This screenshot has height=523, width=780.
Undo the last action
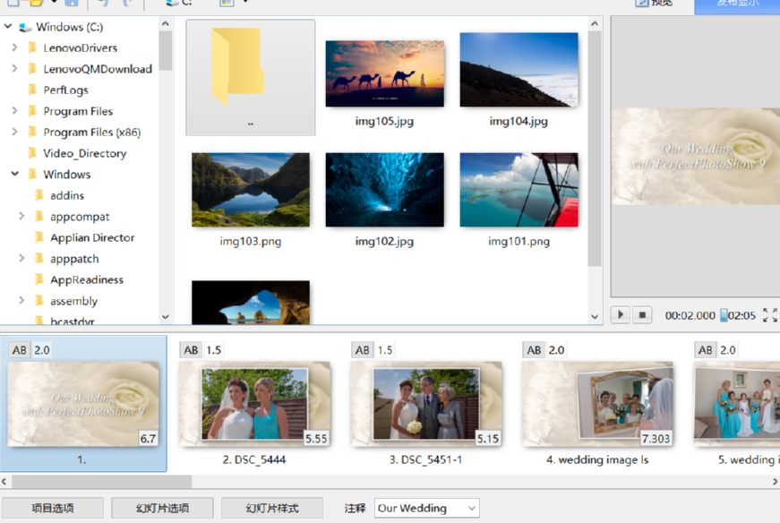(x=104, y=4)
